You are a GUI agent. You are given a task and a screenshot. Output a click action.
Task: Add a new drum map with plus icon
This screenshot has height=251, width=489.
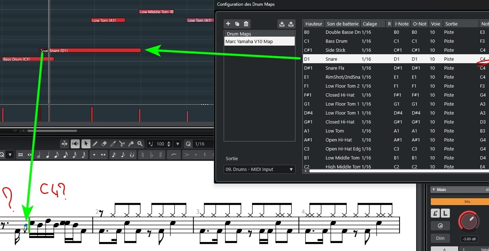pos(228,24)
